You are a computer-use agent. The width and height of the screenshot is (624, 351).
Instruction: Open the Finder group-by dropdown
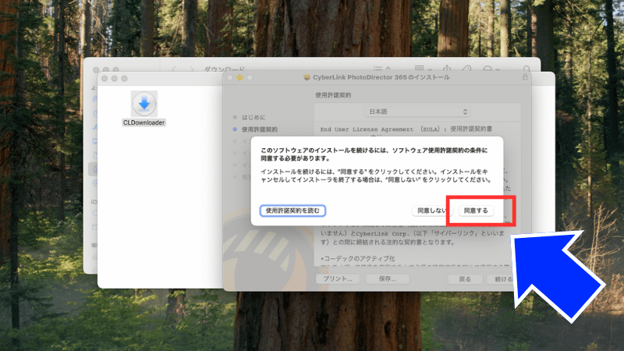pos(423,69)
